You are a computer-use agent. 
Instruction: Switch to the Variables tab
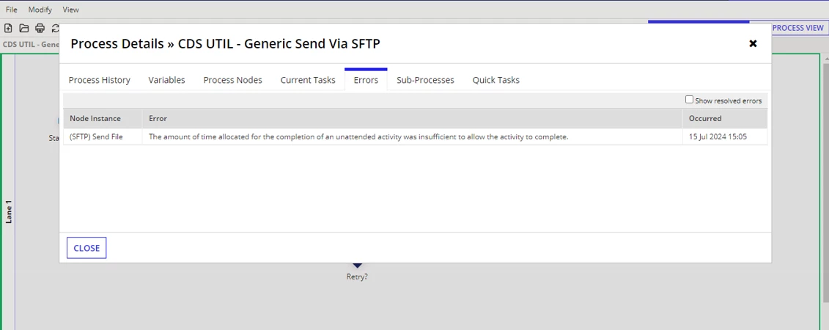pyautogui.click(x=166, y=80)
